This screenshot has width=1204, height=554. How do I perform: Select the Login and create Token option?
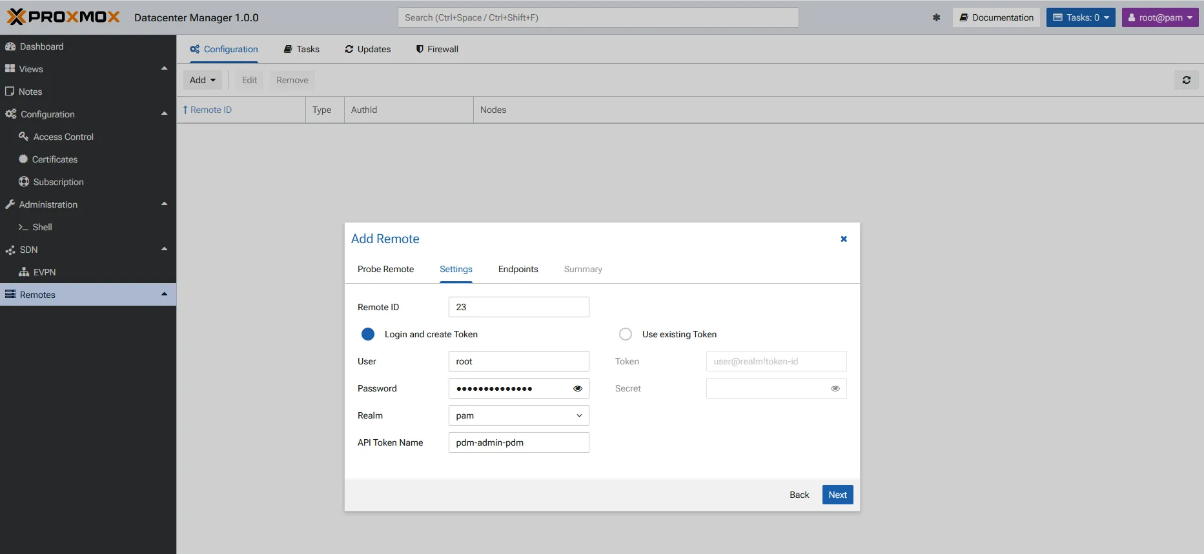pos(368,334)
